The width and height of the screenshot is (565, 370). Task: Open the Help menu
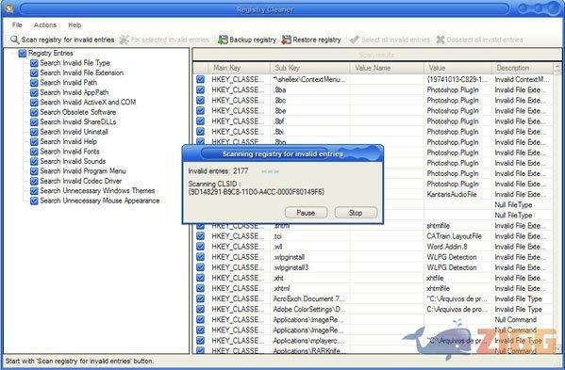[x=75, y=24]
